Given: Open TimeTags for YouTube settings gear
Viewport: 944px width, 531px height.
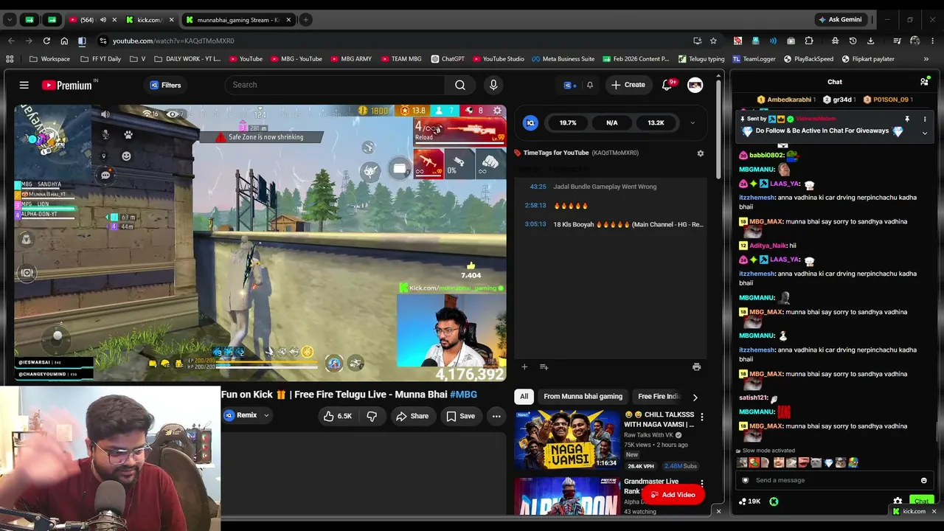Looking at the screenshot, I should tap(700, 153).
